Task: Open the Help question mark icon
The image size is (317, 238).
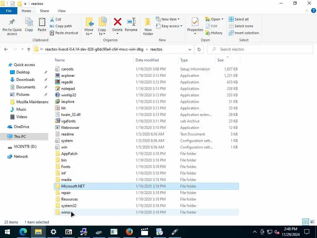Action: (x=313, y=11)
